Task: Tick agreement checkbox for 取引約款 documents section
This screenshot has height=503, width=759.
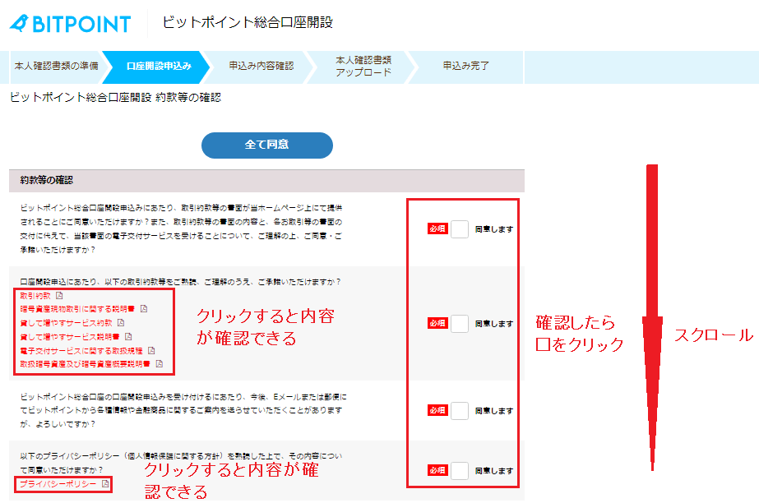Action: pos(460,323)
